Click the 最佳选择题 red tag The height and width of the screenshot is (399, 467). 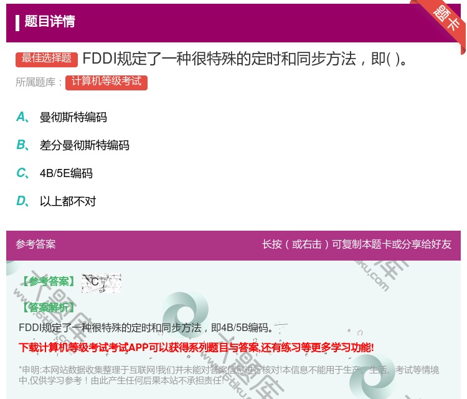47,59
